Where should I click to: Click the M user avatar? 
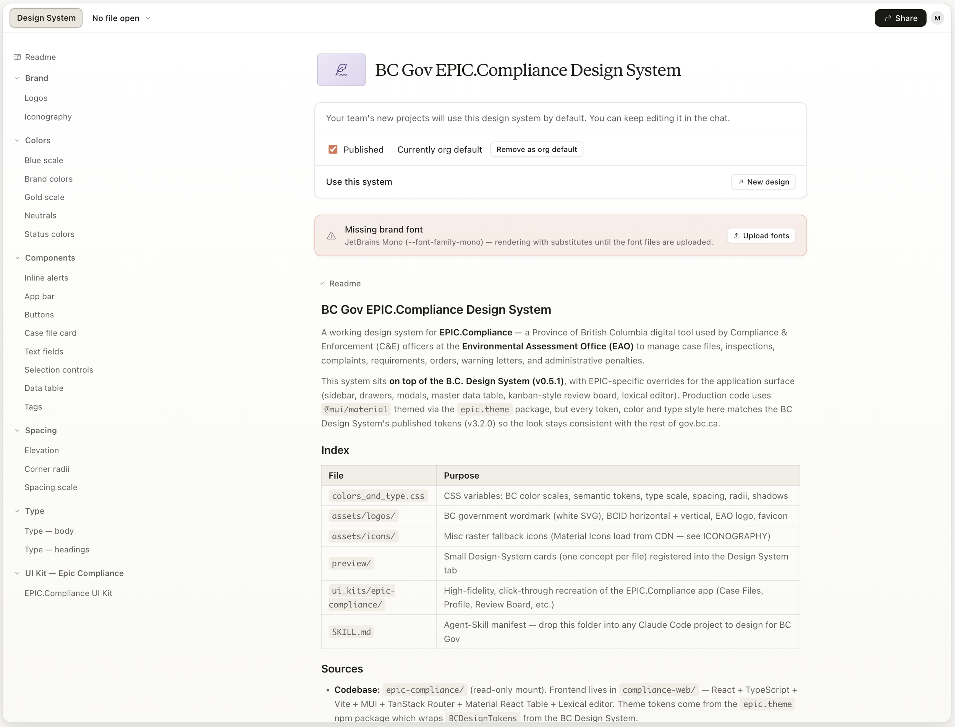click(937, 18)
